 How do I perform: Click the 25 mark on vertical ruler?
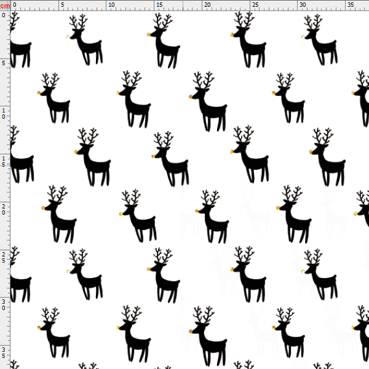(4, 258)
